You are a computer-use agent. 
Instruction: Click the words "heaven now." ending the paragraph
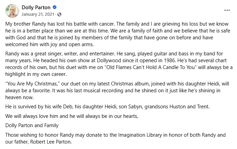(x=19, y=97)
